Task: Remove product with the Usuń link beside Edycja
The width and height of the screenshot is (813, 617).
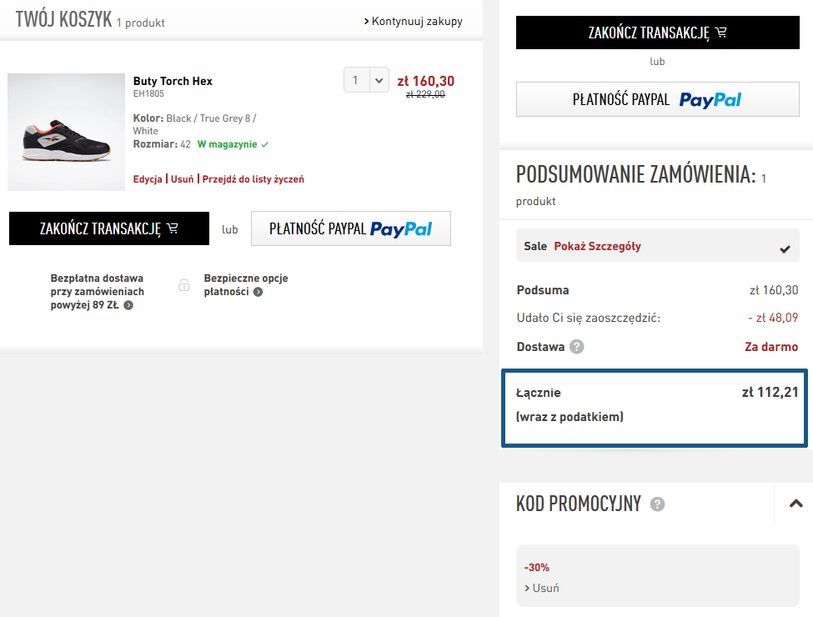Action: click(182, 179)
